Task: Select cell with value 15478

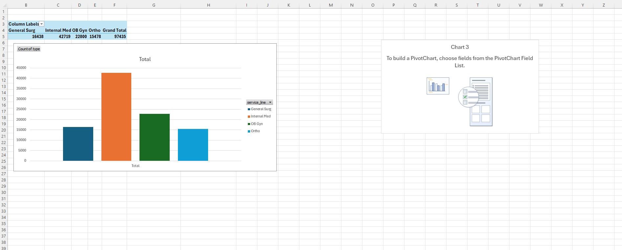Action: point(95,36)
